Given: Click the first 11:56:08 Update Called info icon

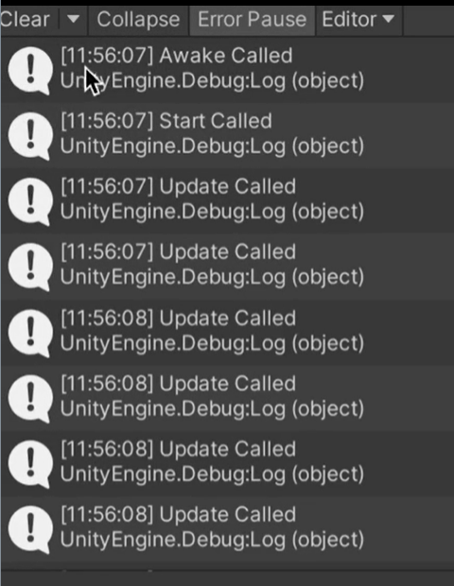Looking at the screenshot, I should click(x=30, y=333).
